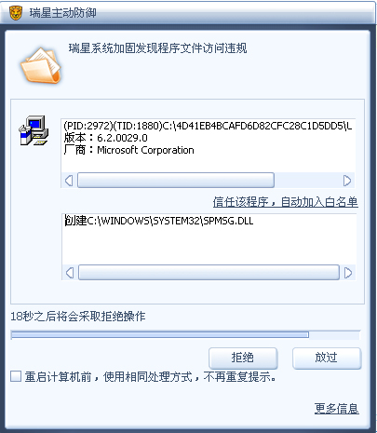The height and width of the screenshot is (433, 377).
Task: Open the 更多信息 link
Action: [337, 409]
